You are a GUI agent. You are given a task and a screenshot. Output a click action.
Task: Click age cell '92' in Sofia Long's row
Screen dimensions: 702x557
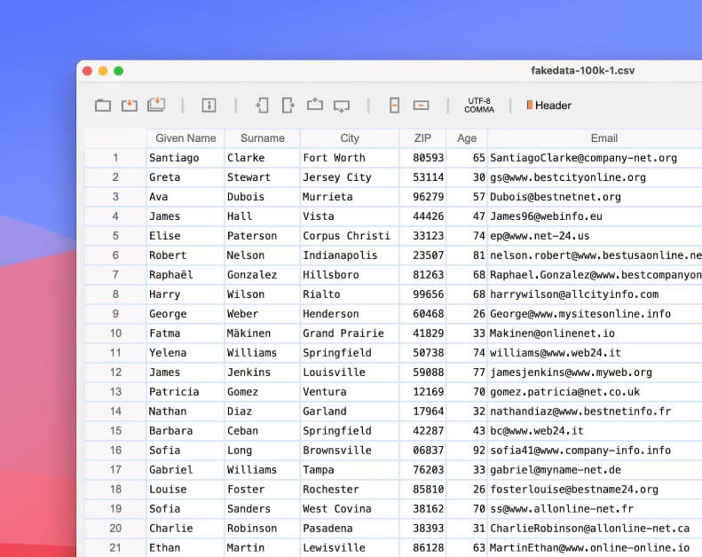[467, 450]
